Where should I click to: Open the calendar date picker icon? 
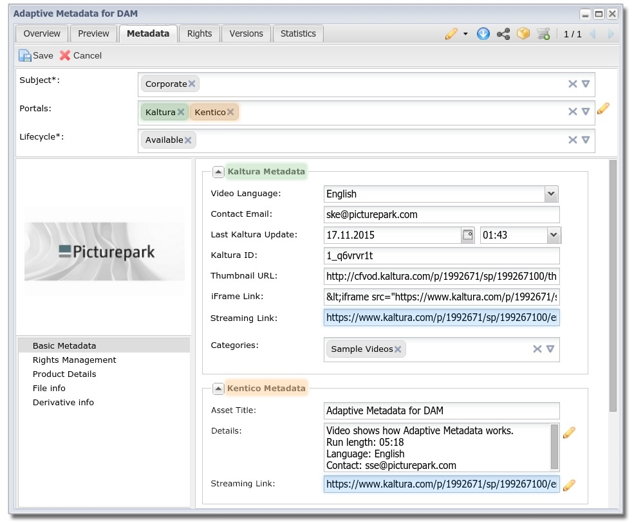pyautogui.click(x=468, y=235)
